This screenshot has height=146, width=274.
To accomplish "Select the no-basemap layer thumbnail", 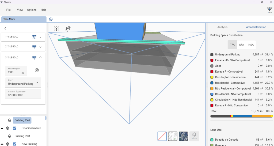I will (162, 136).
